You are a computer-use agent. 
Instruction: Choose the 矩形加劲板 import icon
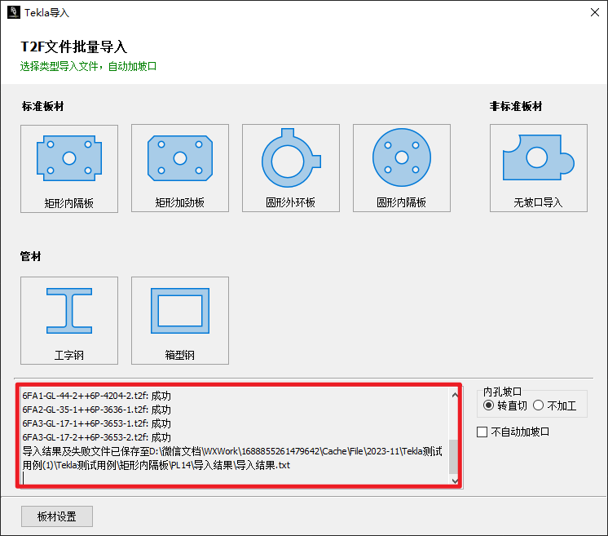click(180, 168)
